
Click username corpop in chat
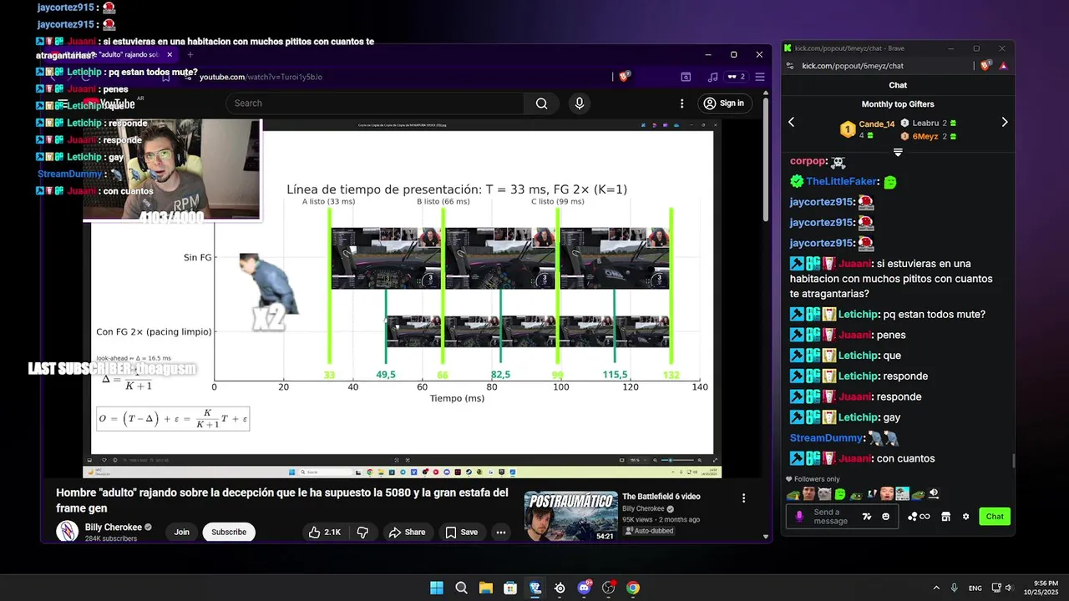point(808,161)
